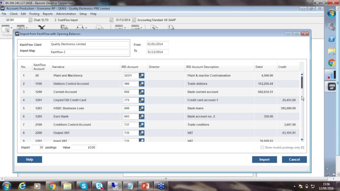Click the scroll down arrow of postings grid
This screenshot has height=191, width=340.
(302, 140)
